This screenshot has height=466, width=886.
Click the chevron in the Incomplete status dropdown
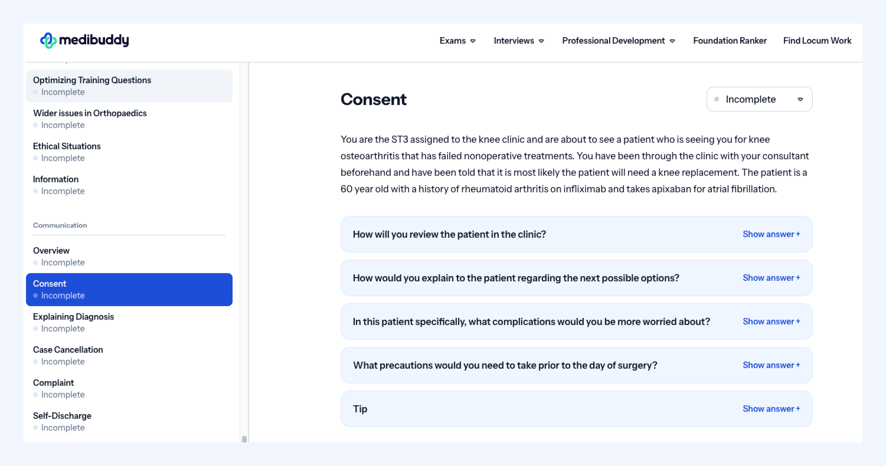[800, 99]
